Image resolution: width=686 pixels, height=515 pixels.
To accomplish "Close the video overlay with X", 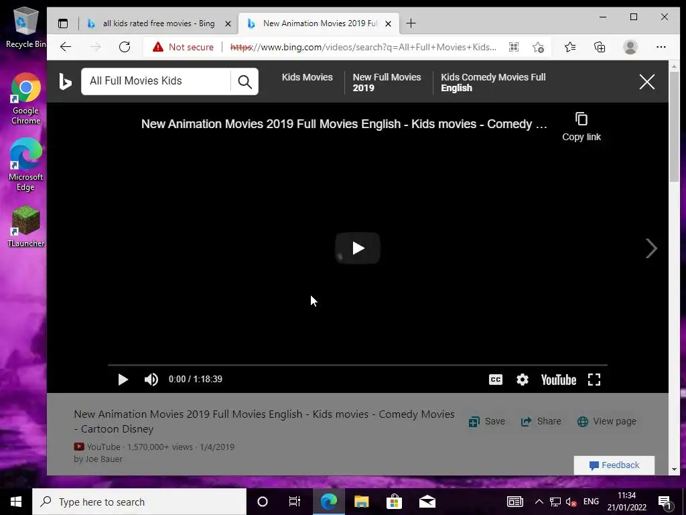I will 646,81.
